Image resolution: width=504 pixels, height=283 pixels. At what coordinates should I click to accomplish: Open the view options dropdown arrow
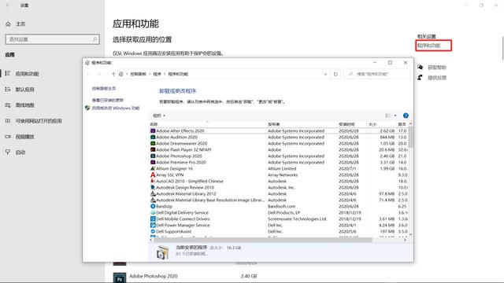(x=395, y=116)
